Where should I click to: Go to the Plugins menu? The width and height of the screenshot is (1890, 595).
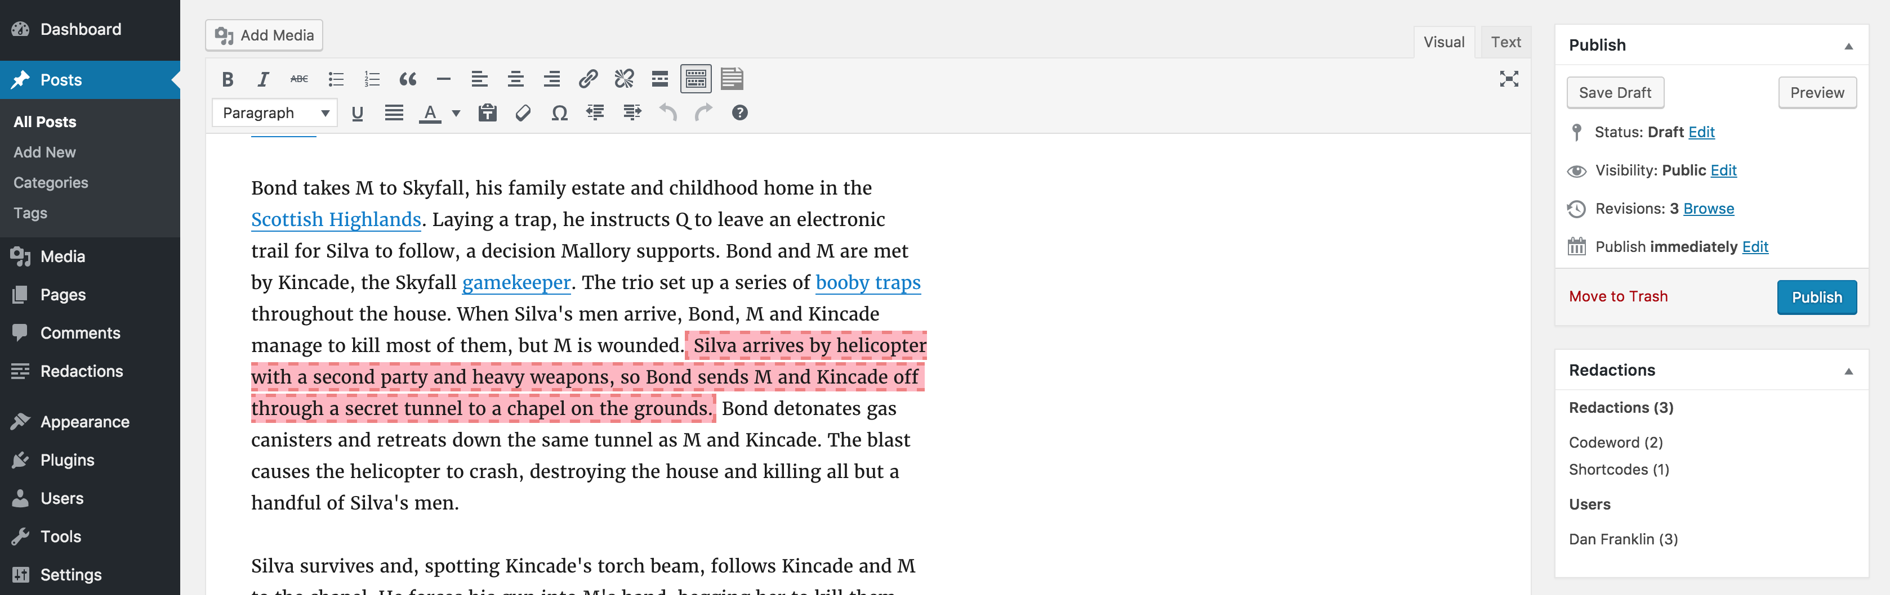click(x=90, y=460)
